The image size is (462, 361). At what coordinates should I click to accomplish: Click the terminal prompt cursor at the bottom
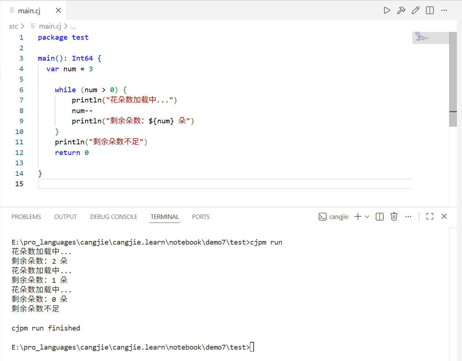[252, 347]
